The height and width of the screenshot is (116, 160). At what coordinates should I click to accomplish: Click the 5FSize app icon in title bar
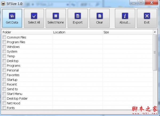(x=3, y=4)
